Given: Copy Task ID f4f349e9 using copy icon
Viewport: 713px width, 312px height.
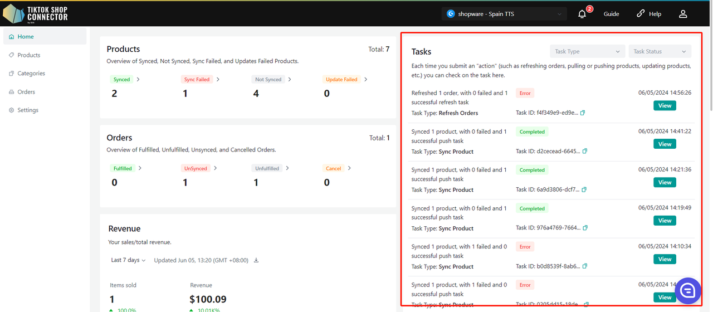Looking at the screenshot, I should [x=583, y=113].
